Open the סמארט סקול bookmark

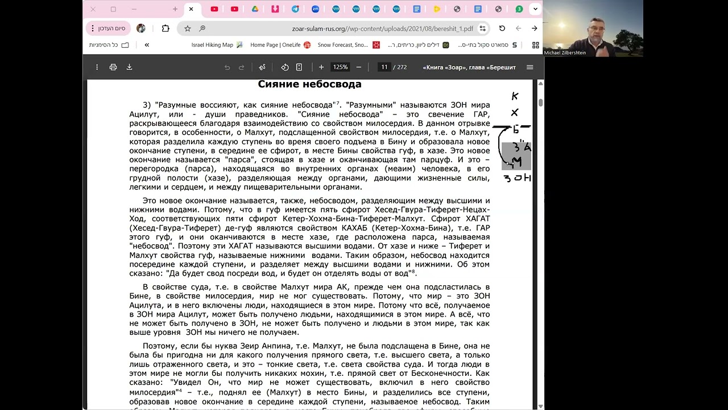coord(487,45)
